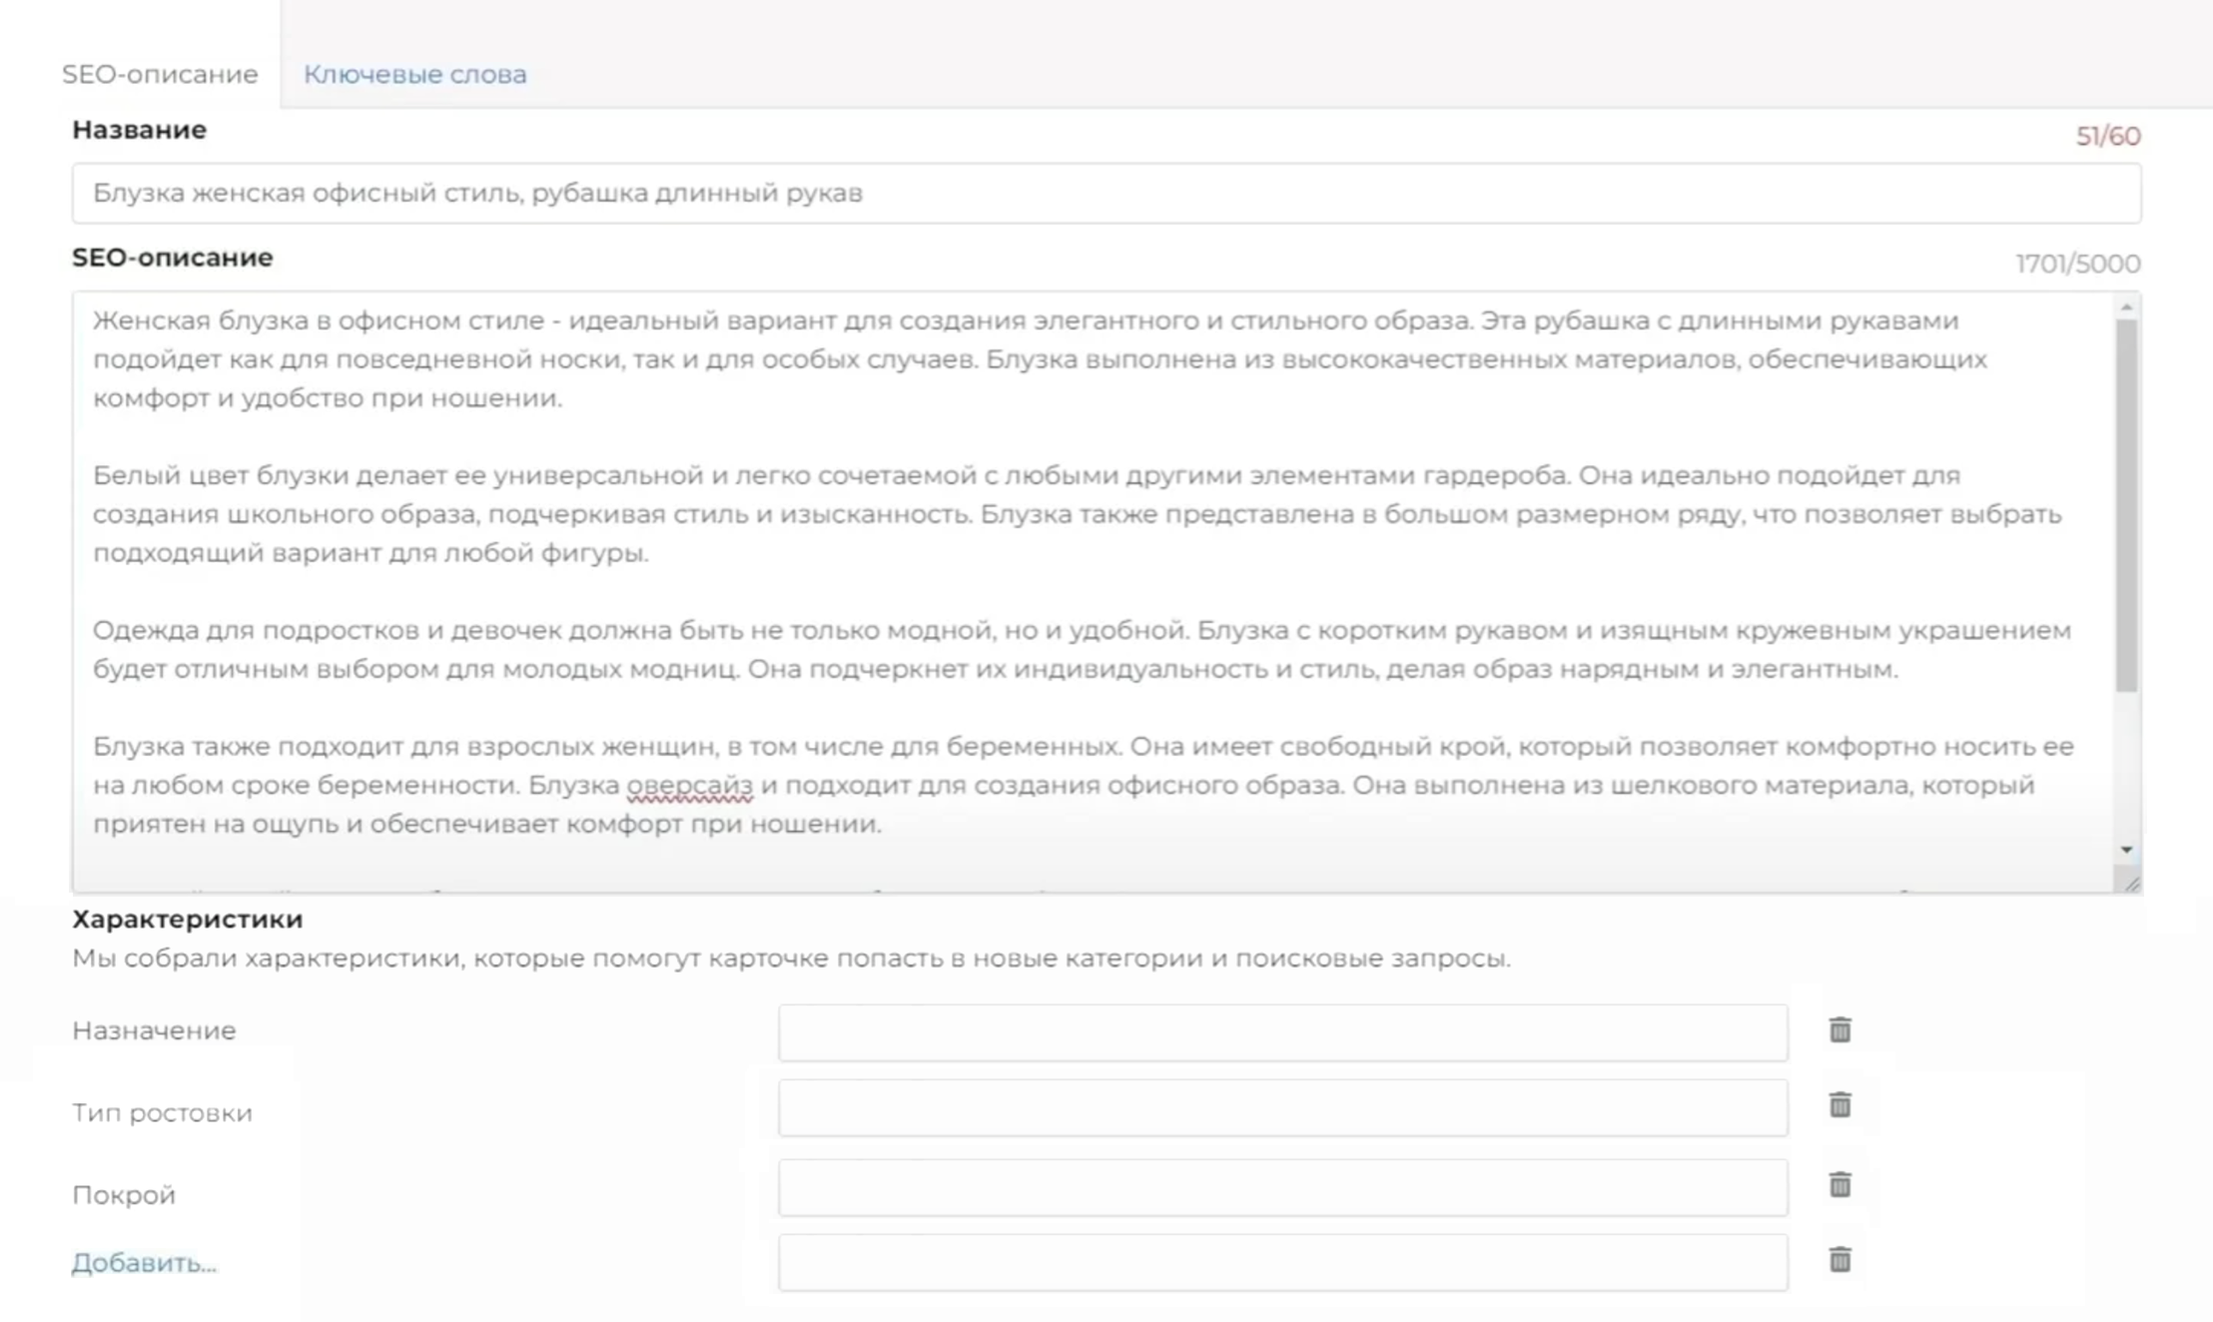Click paragraph starting 'Одежда для подростков'
2213x1322 pixels.
pos(1082,650)
